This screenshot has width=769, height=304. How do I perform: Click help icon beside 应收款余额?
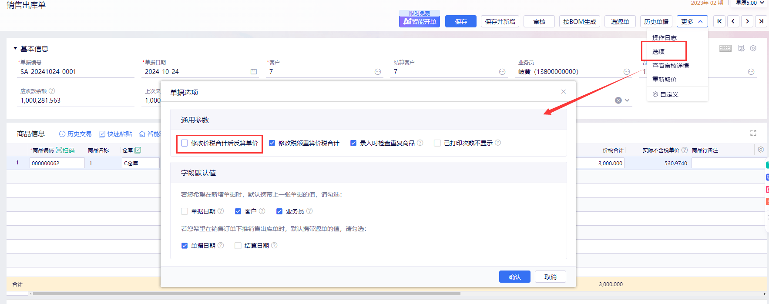(52, 91)
